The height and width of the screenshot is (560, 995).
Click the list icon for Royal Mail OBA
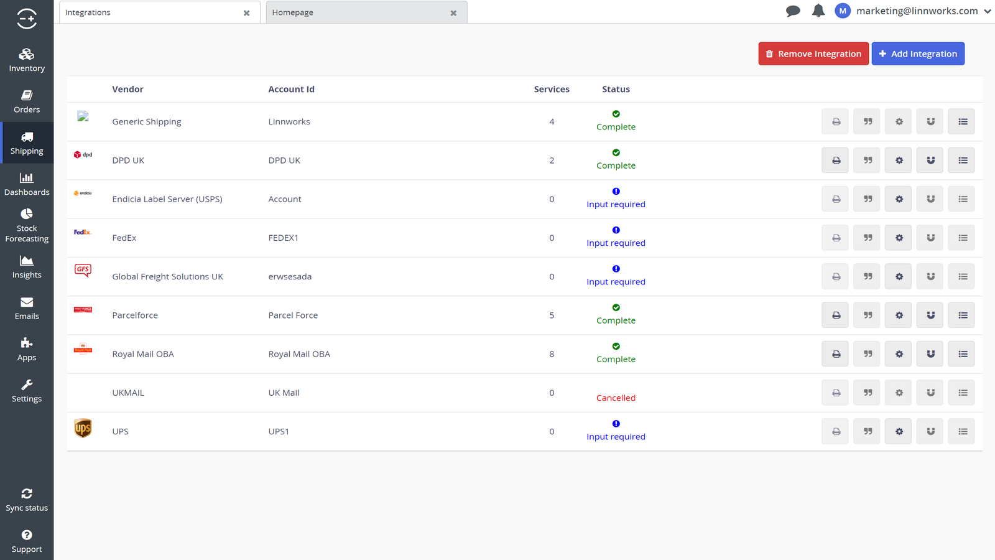click(962, 354)
